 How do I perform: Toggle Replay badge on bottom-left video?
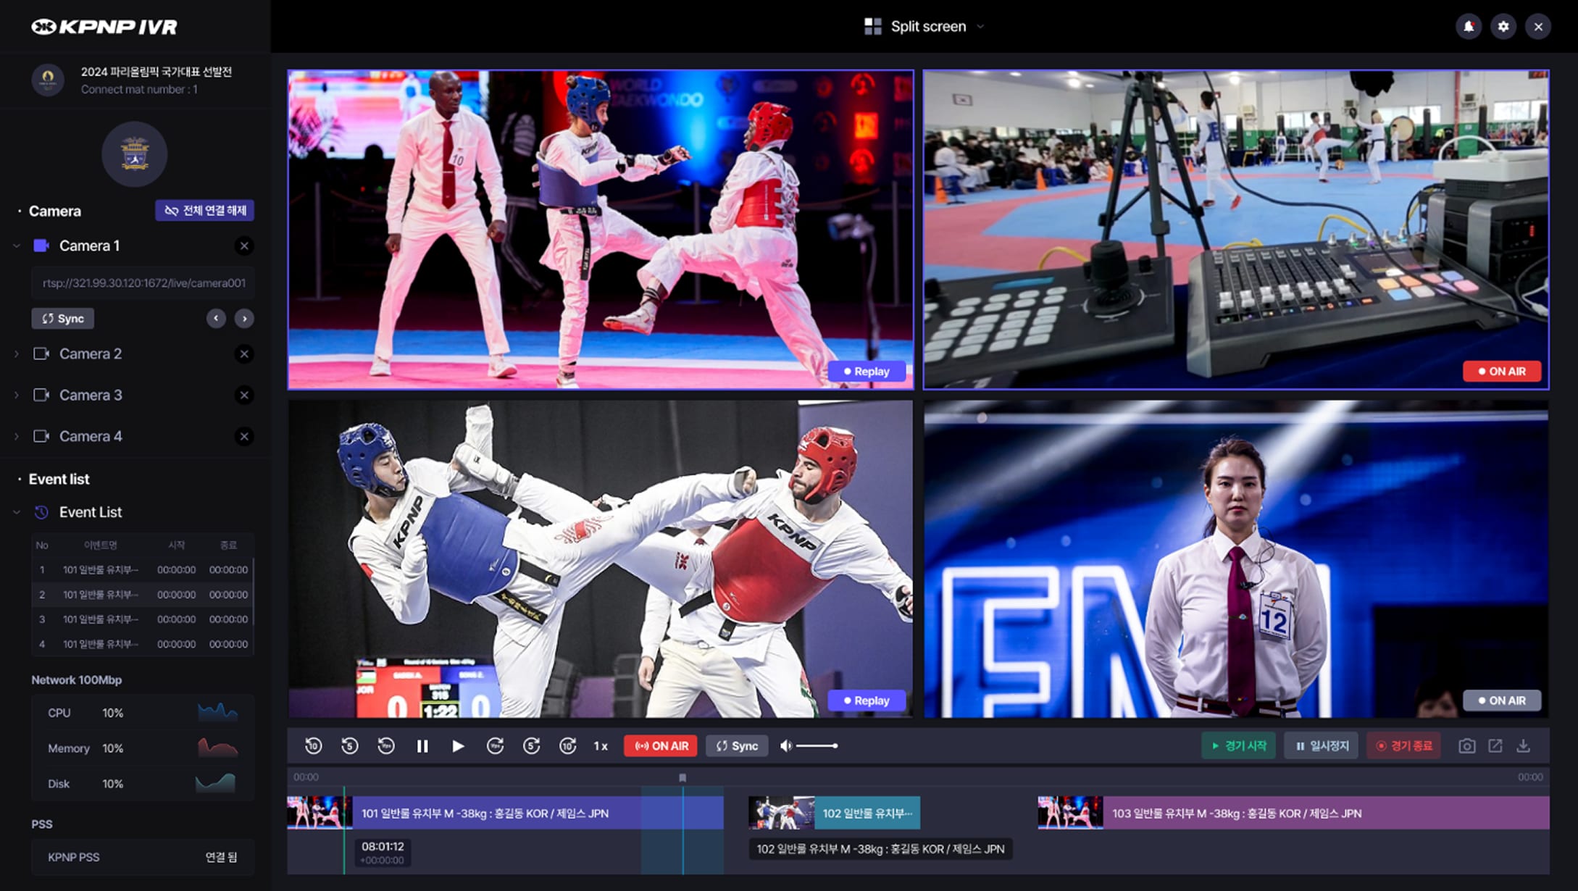coord(867,700)
